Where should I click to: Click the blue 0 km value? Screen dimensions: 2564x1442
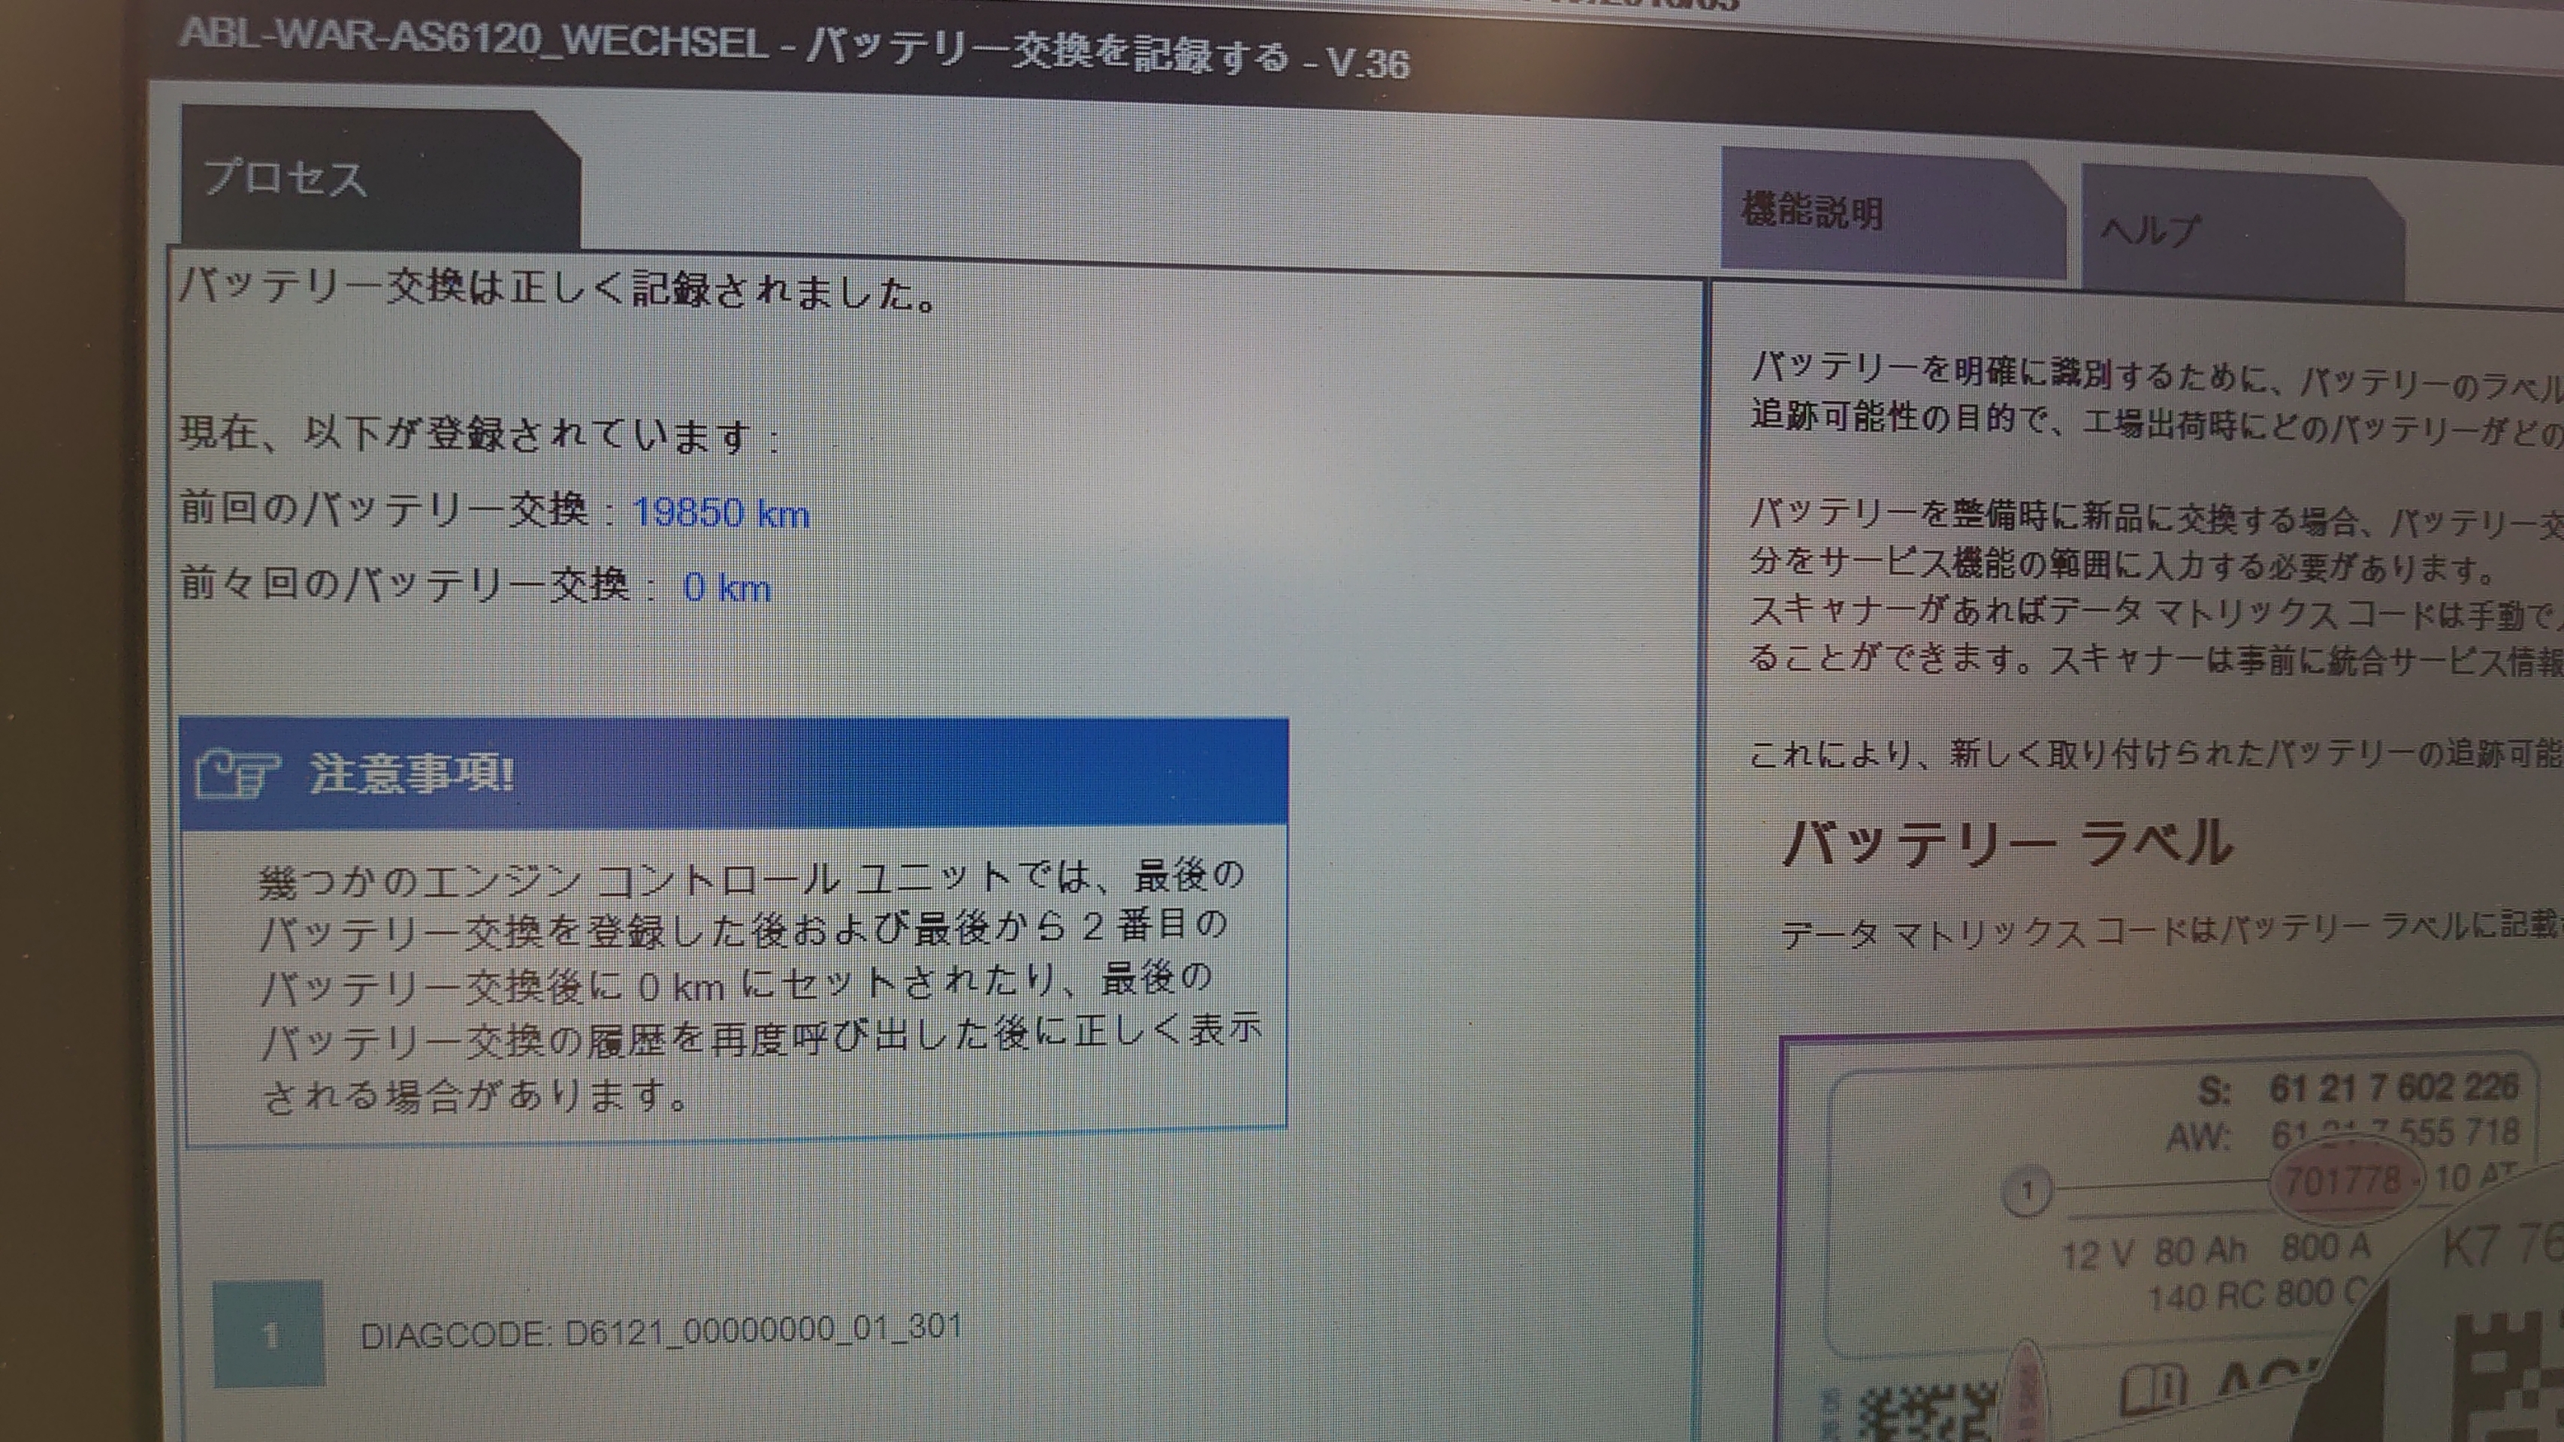pos(726,588)
